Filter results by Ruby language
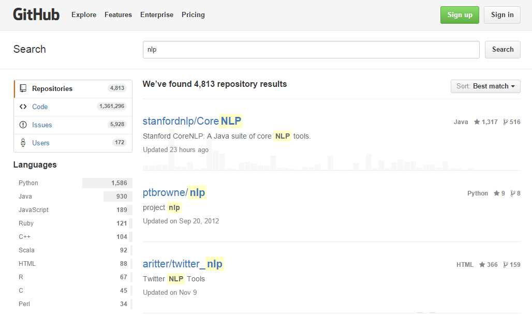This screenshot has width=532, height=316. 26,223
